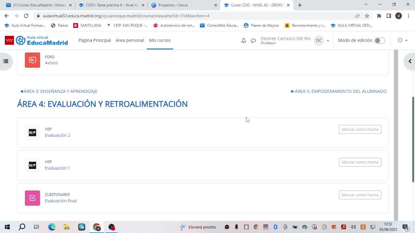Image resolution: width=415 pixels, height=233 pixels.
Task: Close the Proyectos - Canva tab
Action: [x=216, y=5]
